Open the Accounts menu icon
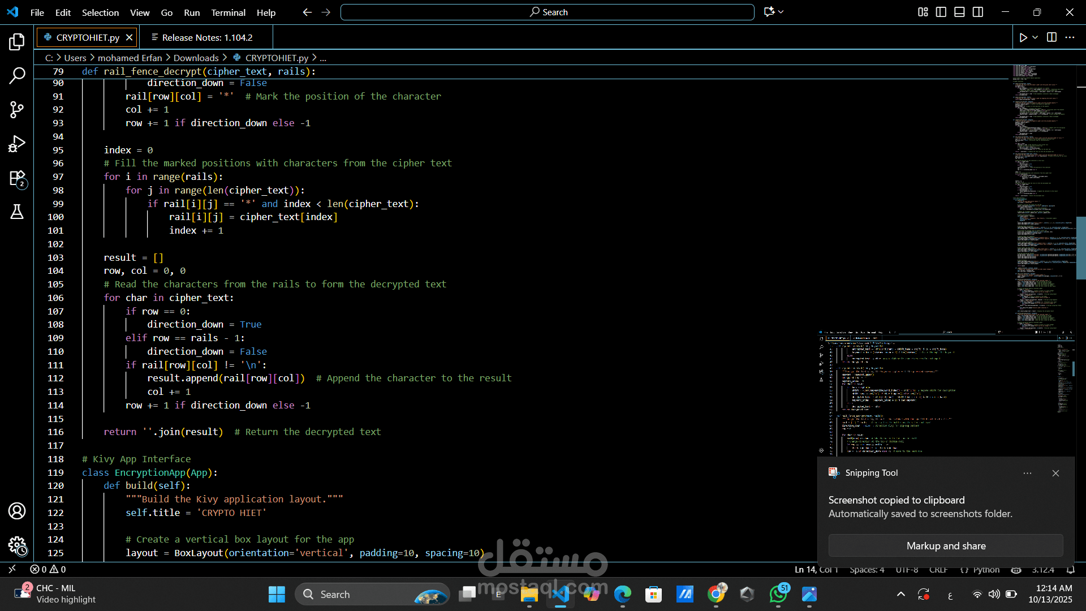This screenshot has height=611, width=1086. point(17,511)
